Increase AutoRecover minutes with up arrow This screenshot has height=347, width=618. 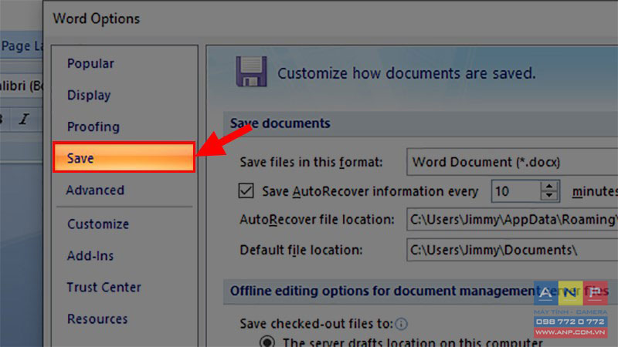[x=549, y=187]
